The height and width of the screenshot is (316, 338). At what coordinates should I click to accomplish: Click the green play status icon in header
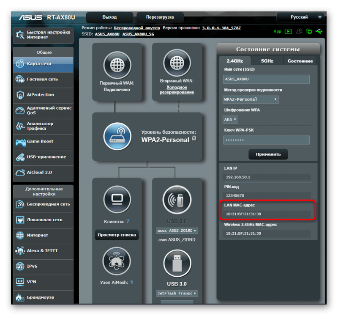click(x=288, y=31)
